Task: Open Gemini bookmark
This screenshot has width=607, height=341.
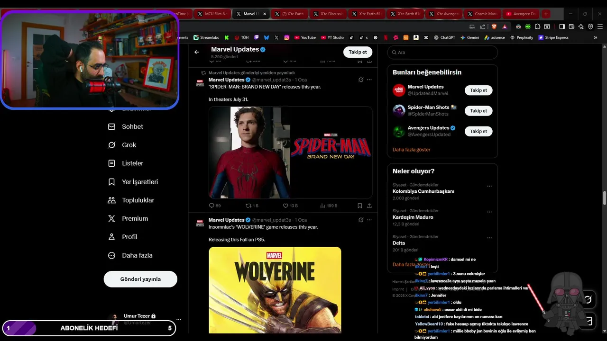Action: (x=470, y=37)
